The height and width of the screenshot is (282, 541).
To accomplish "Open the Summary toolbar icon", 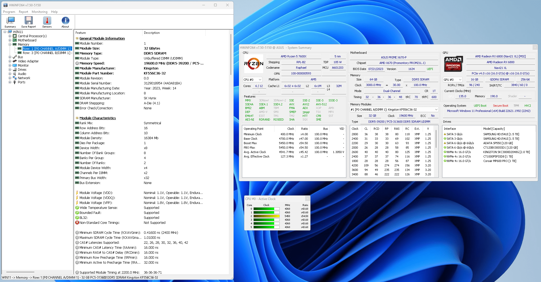I will click(x=10, y=22).
